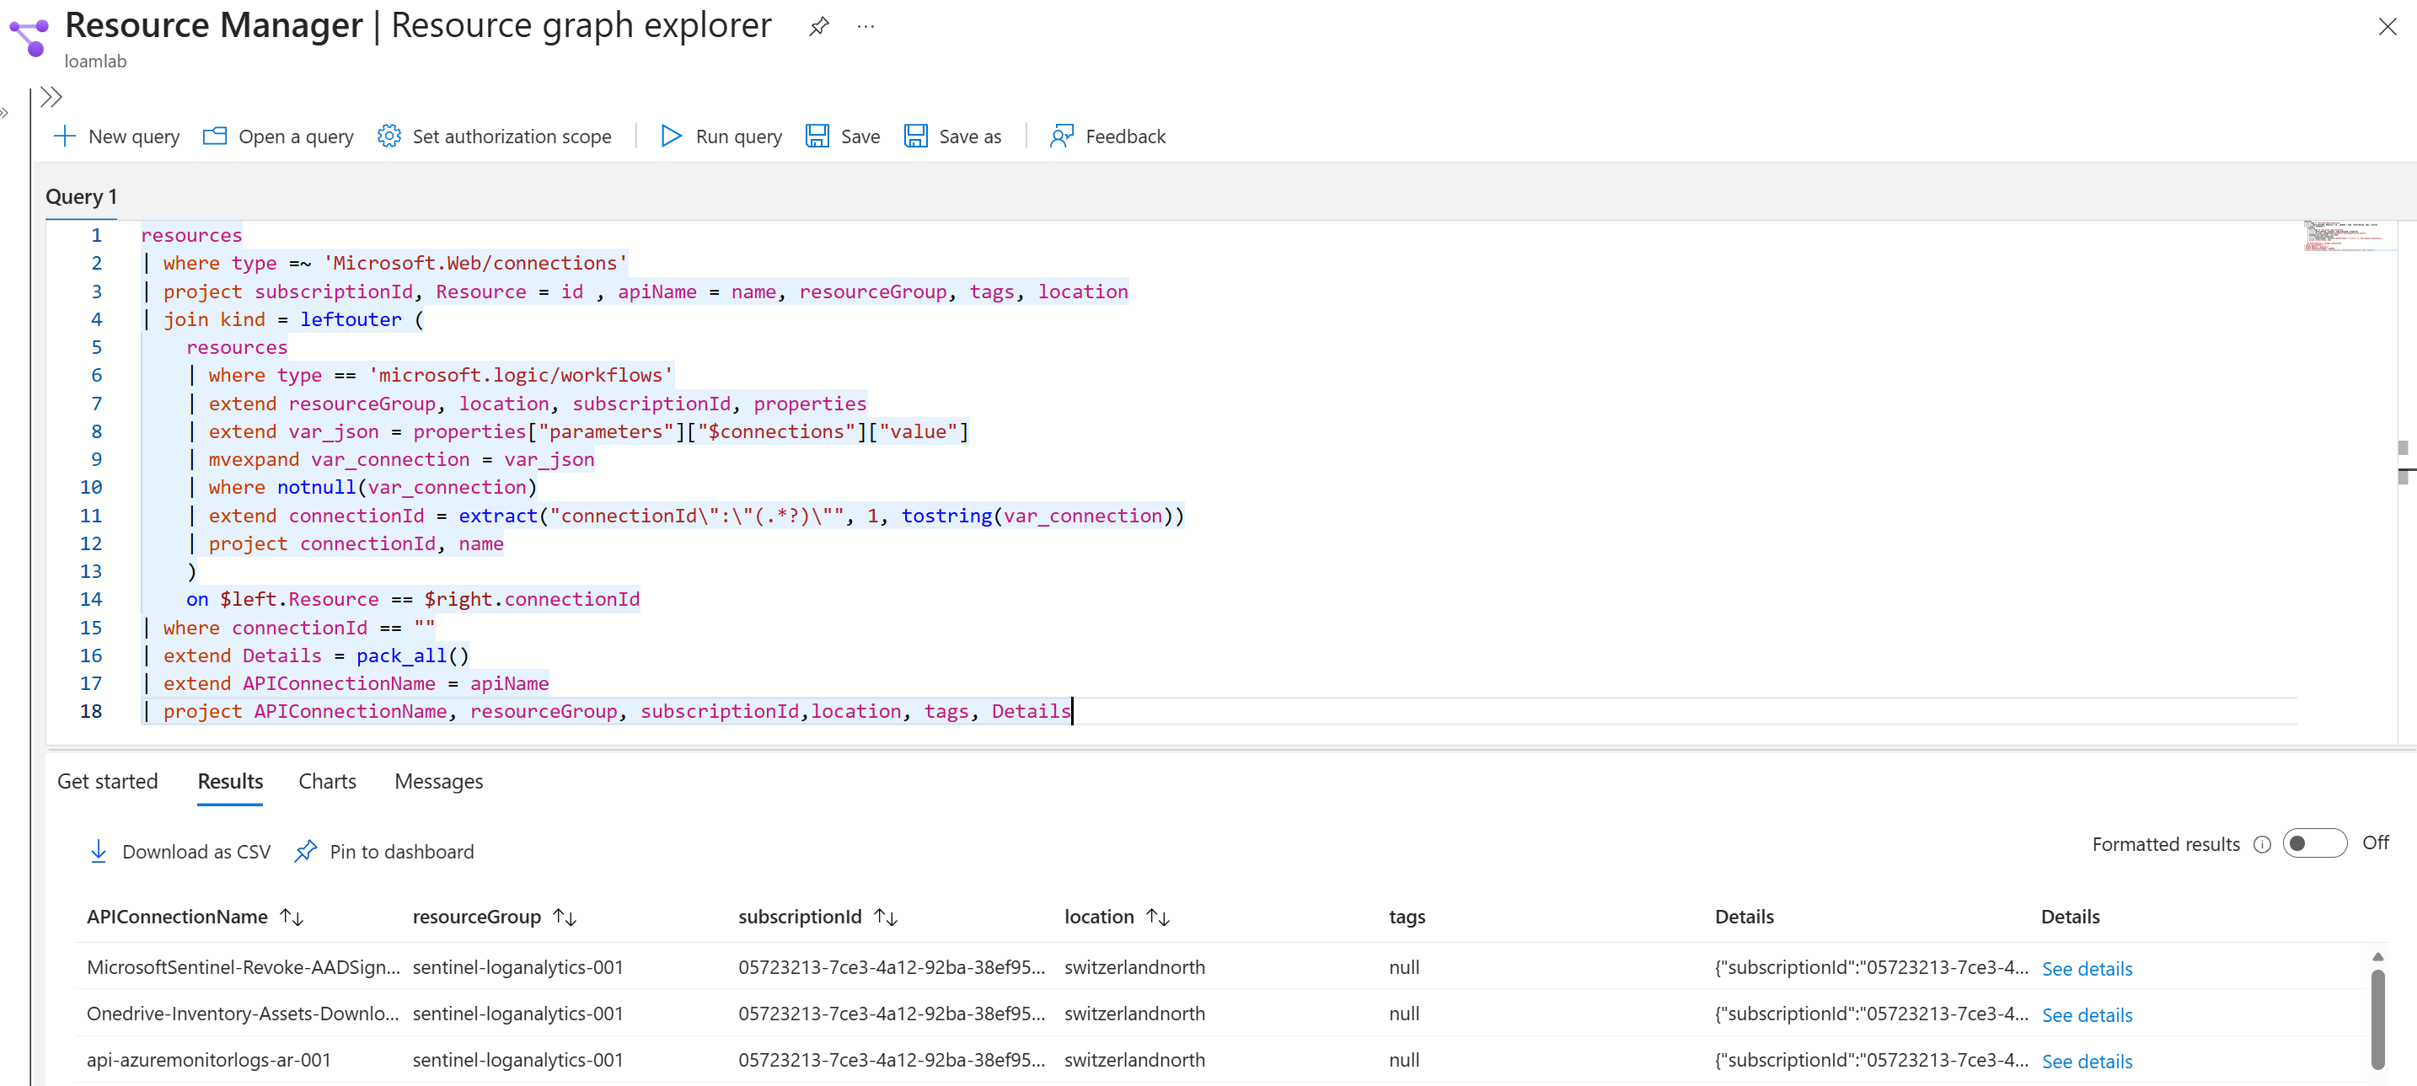Switch to the Charts tab

(x=326, y=781)
